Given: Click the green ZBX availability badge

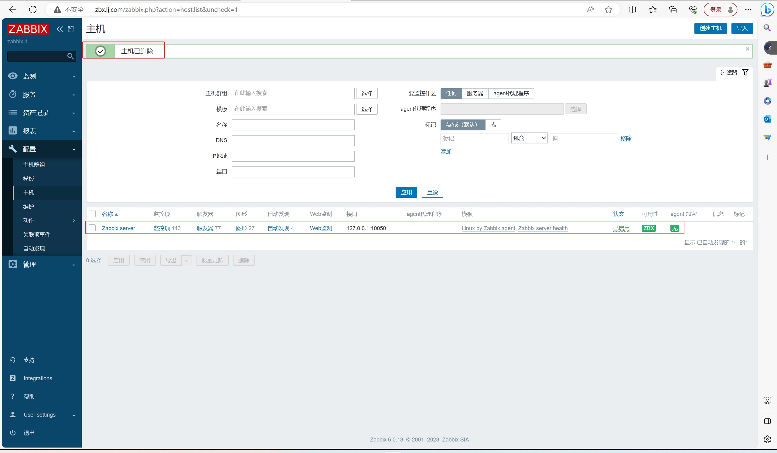Looking at the screenshot, I should (649, 228).
